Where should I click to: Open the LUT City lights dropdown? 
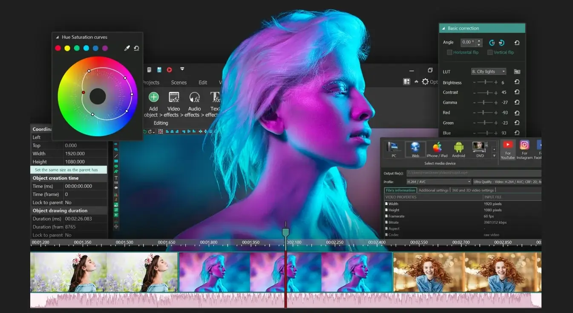pos(488,71)
